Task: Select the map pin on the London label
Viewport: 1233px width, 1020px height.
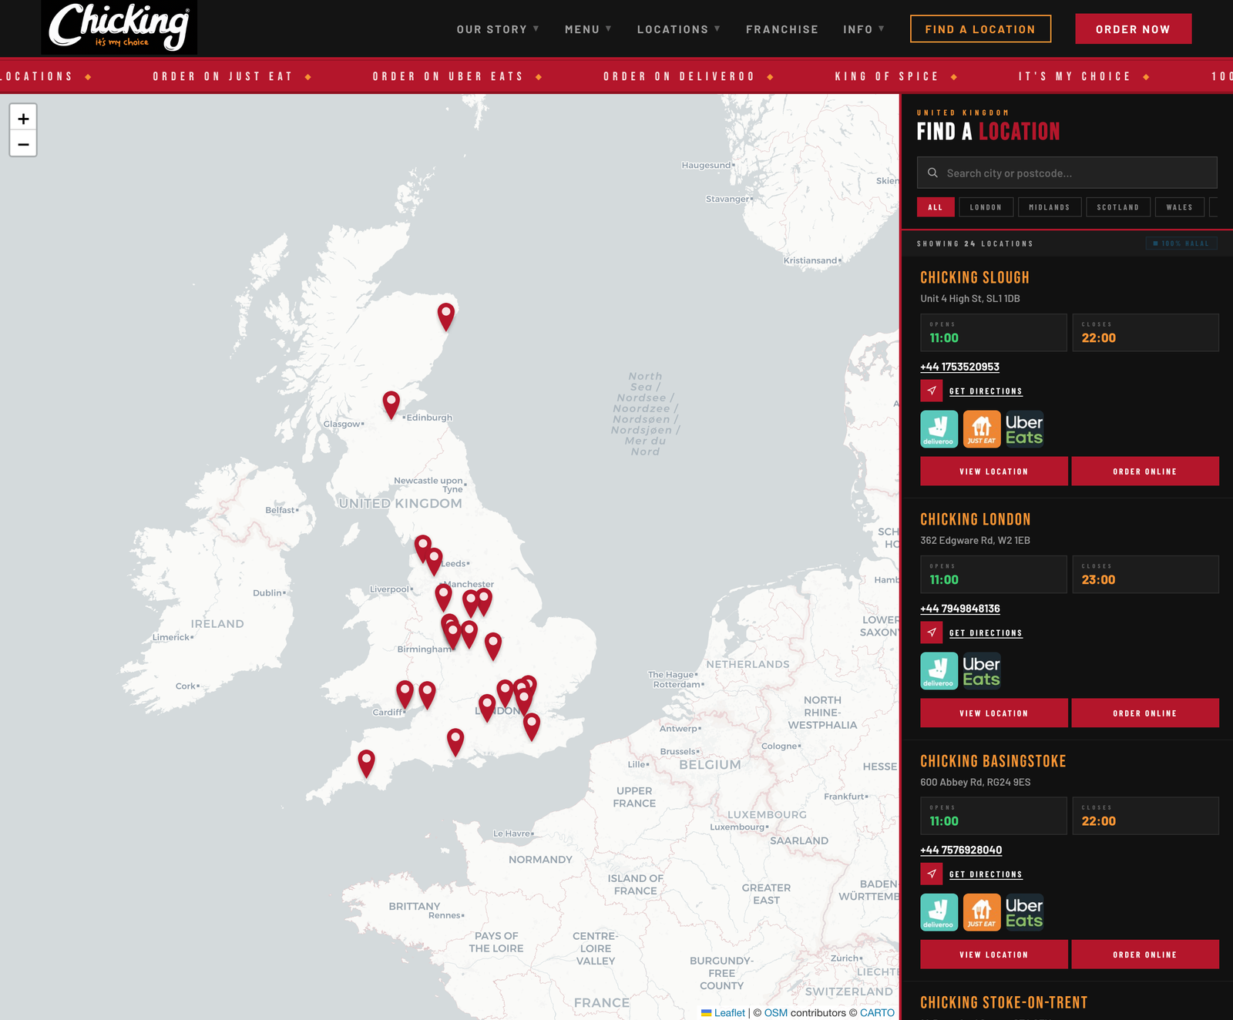Action: (487, 706)
